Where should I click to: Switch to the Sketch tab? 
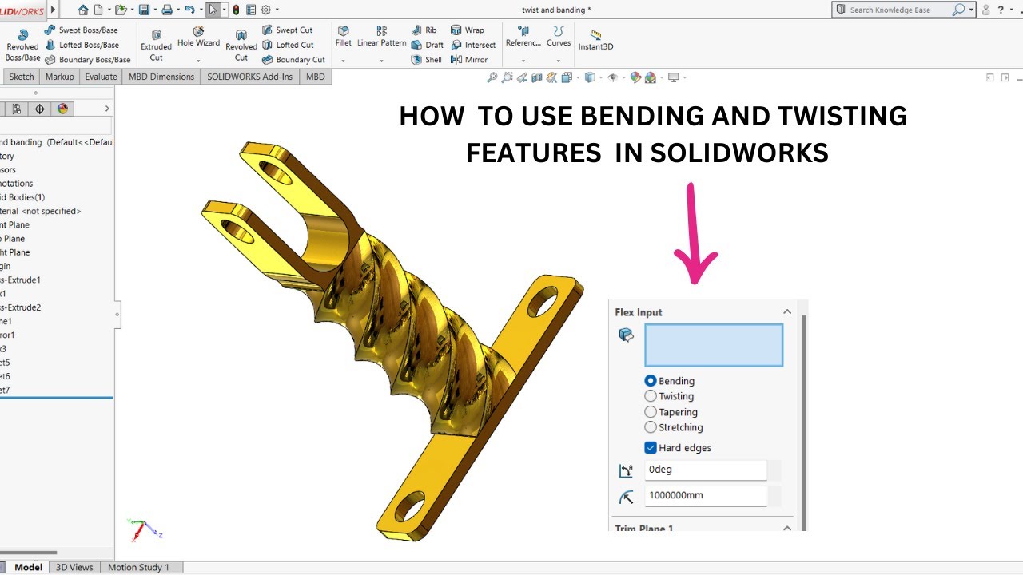pyautogui.click(x=22, y=77)
